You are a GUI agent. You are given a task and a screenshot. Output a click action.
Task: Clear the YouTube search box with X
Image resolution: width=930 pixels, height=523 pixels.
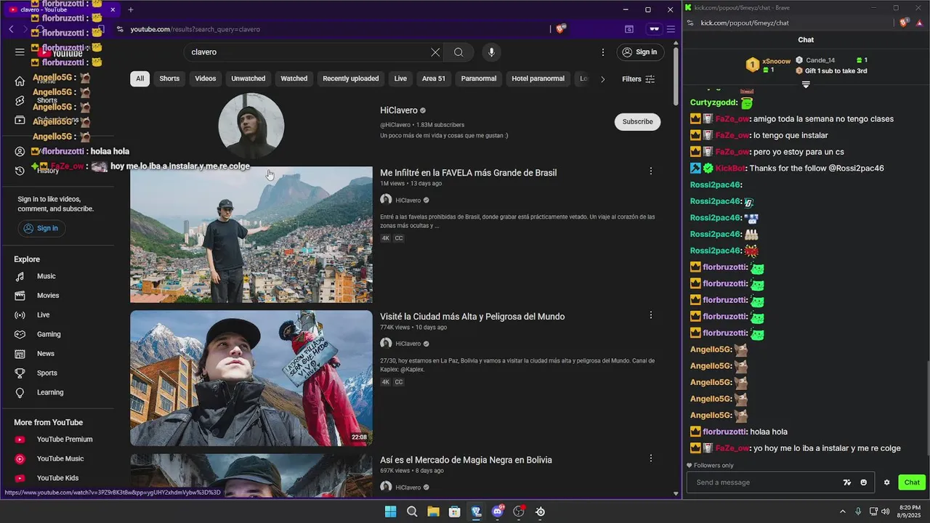pos(435,52)
